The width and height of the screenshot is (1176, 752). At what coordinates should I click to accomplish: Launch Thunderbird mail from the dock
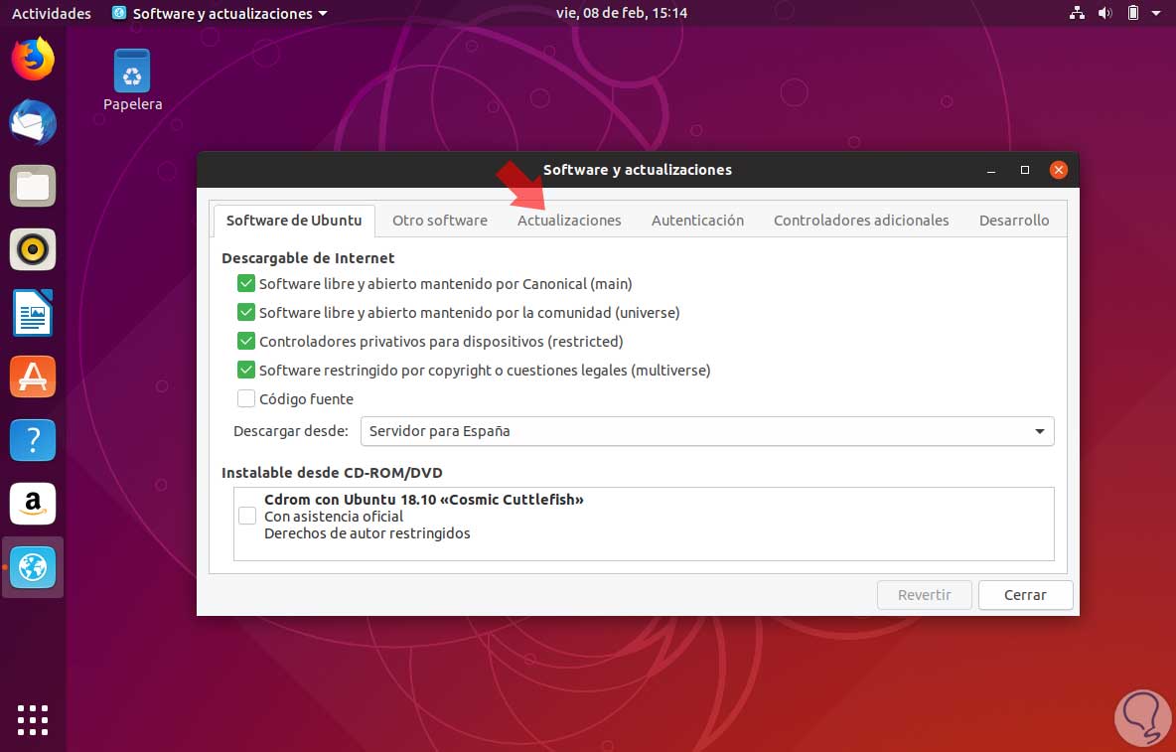click(33, 122)
